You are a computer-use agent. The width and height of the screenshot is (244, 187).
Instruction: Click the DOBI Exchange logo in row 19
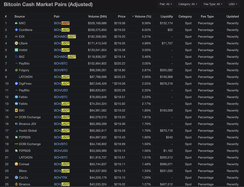(x=16, y=144)
